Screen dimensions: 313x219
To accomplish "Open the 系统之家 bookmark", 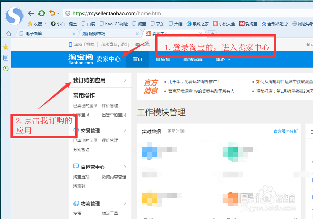I will click(x=198, y=24).
